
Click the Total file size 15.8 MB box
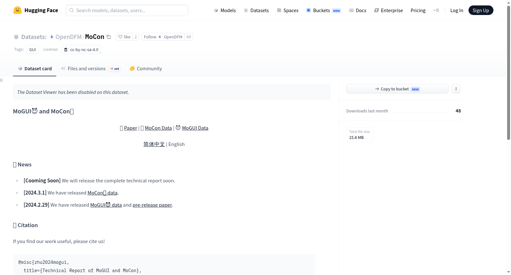360,134
